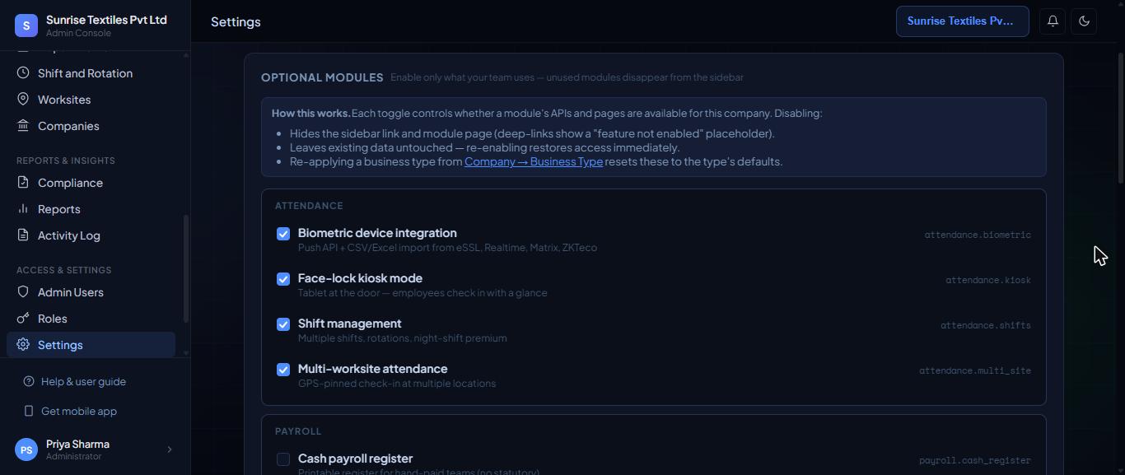The width and height of the screenshot is (1125, 475).
Task: Disable Biometric device integration checkbox
Action: [x=283, y=234]
